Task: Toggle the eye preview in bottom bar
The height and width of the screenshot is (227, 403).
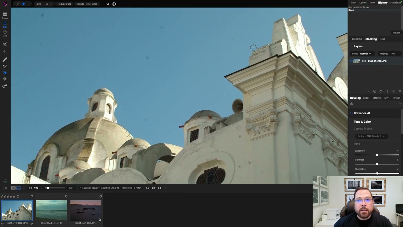Action: [148, 188]
